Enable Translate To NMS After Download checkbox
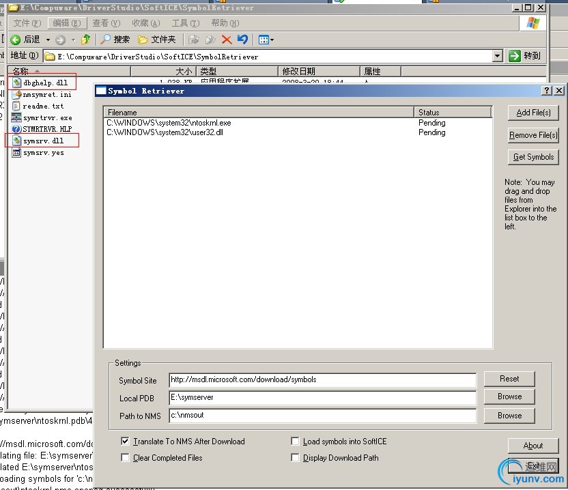The width and height of the screenshot is (568, 490). click(x=125, y=441)
